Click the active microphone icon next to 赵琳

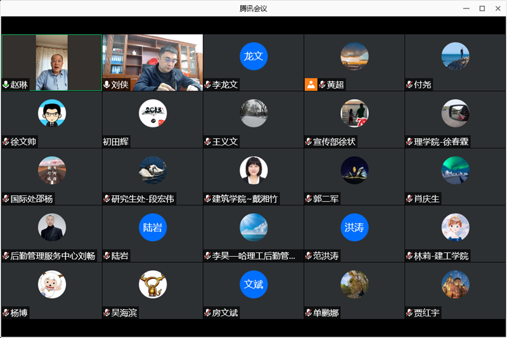click(6, 84)
